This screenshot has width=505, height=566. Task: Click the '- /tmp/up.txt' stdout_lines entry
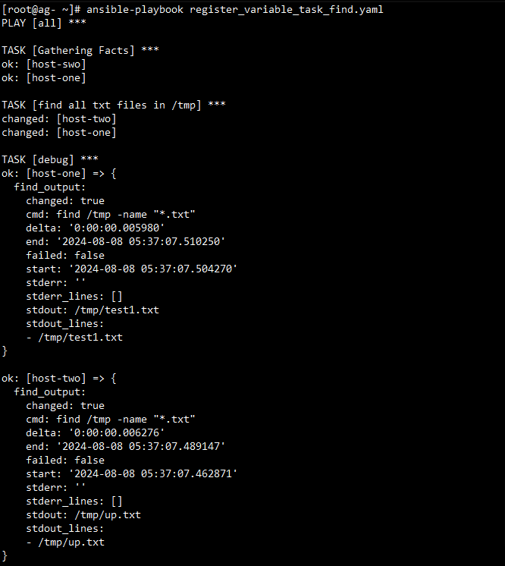(65, 542)
